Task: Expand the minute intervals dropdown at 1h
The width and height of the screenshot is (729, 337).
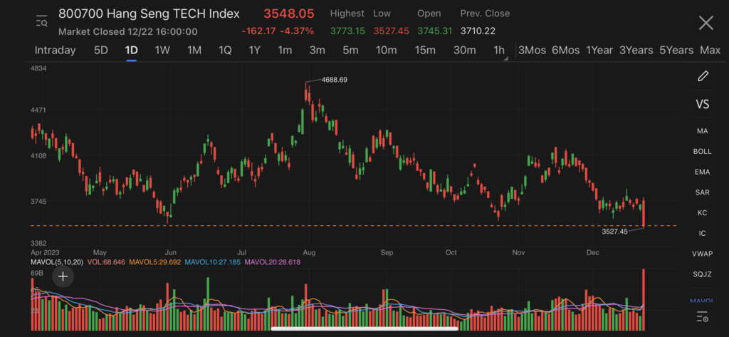Action: (x=500, y=51)
